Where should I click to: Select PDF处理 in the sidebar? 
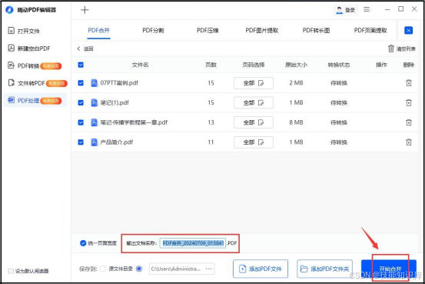tap(35, 101)
